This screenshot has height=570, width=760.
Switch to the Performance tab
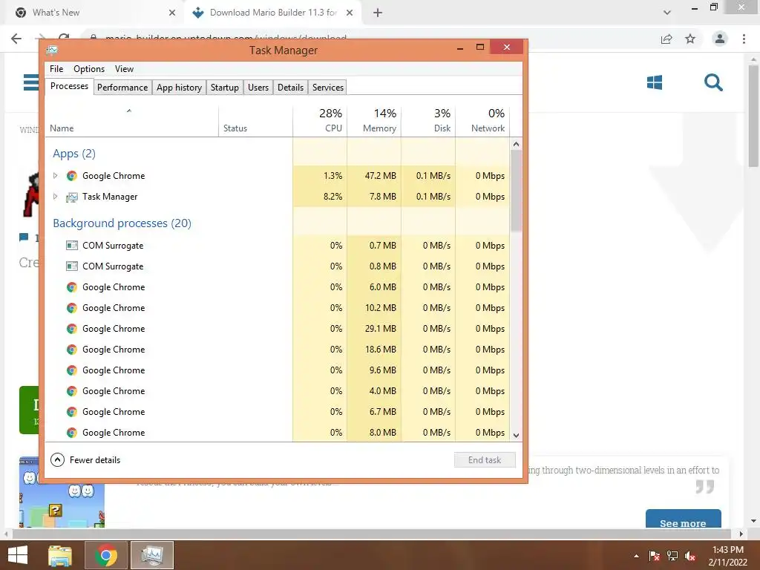click(122, 88)
